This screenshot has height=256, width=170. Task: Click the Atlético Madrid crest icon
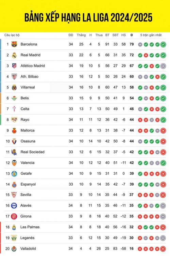pyautogui.click(x=14, y=66)
